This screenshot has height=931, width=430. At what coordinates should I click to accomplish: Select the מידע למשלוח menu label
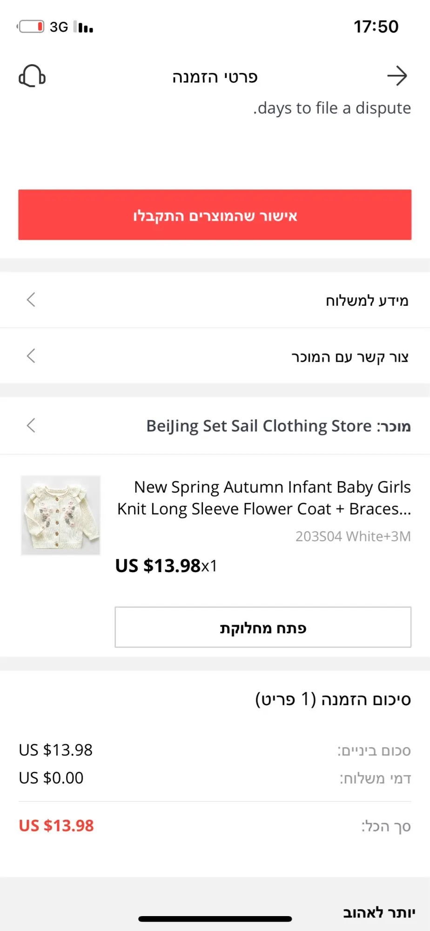pyautogui.click(x=367, y=301)
